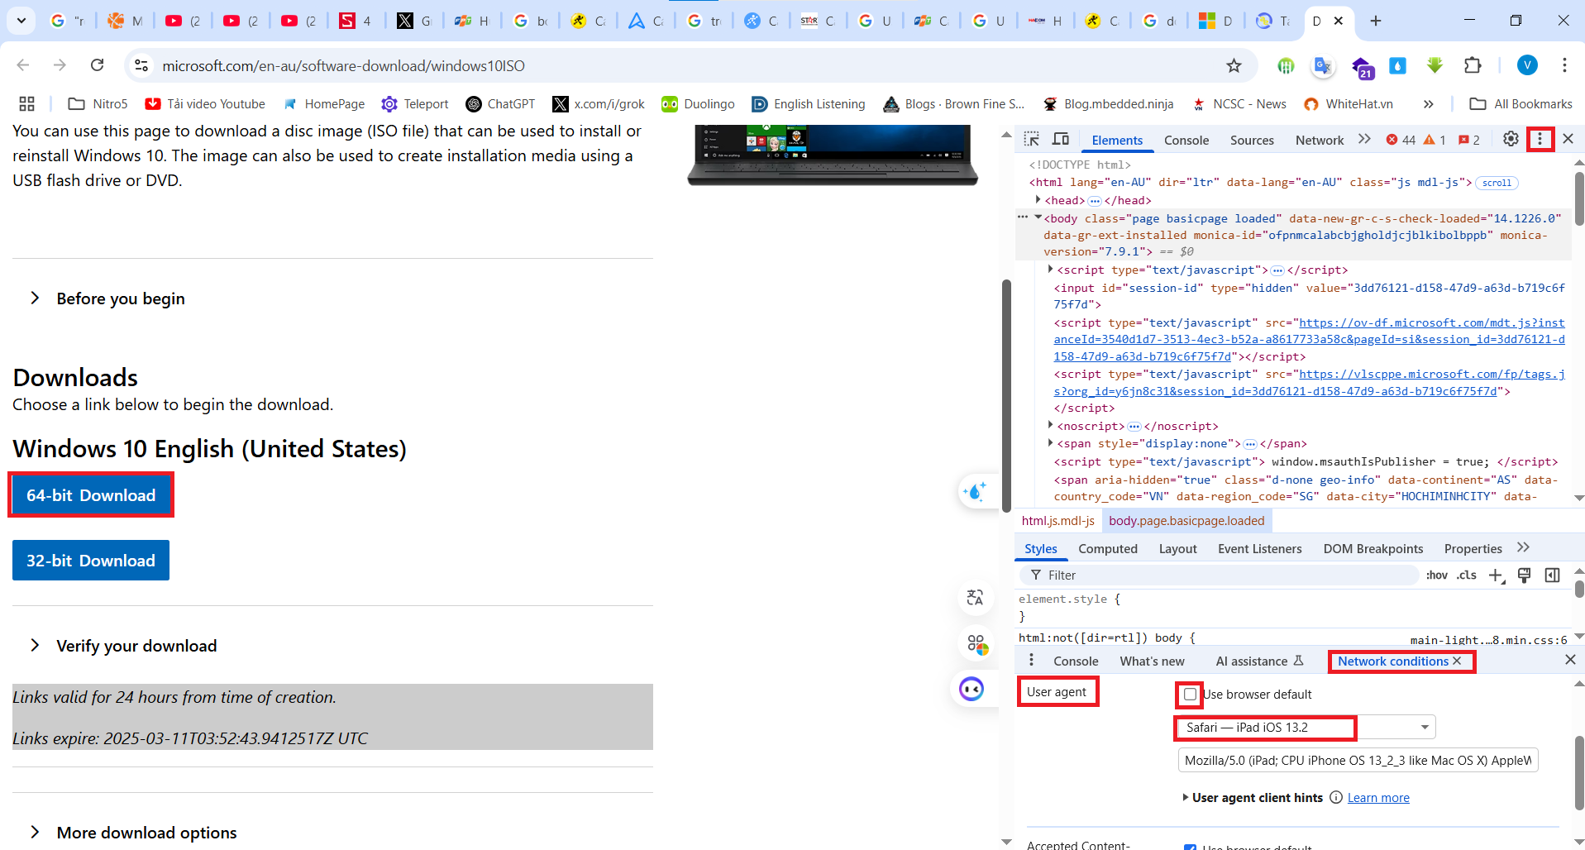Toggle the device toolbar icon in DevTools
1585x850 pixels.
(x=1061, y=139)
